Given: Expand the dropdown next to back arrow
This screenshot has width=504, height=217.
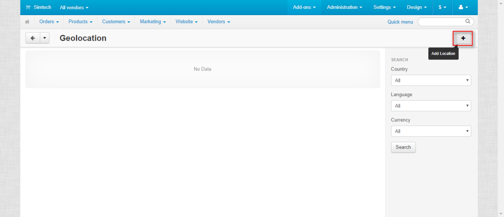Looking at the screenshot, I should click(x=45, y=38).
